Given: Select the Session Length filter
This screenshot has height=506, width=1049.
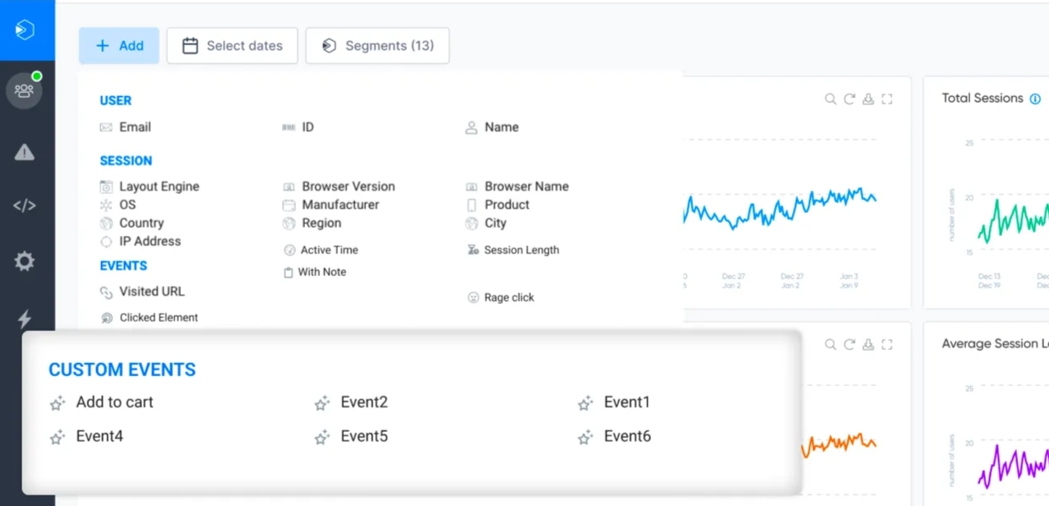Looking at the screenshot, I should (x=514, y=250).
